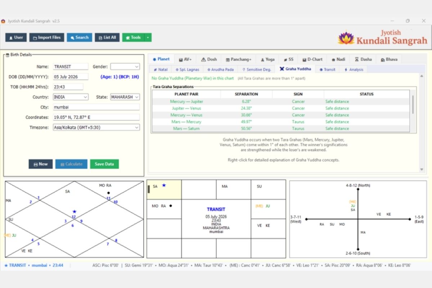Expand the Tools dropdown arrow
The image size is (432, 288).
point(148,37)
